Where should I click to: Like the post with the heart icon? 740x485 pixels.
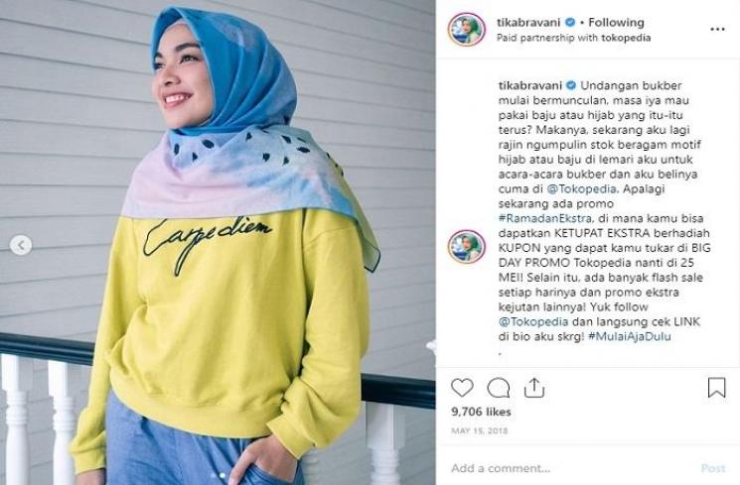[x=462, y=388]
